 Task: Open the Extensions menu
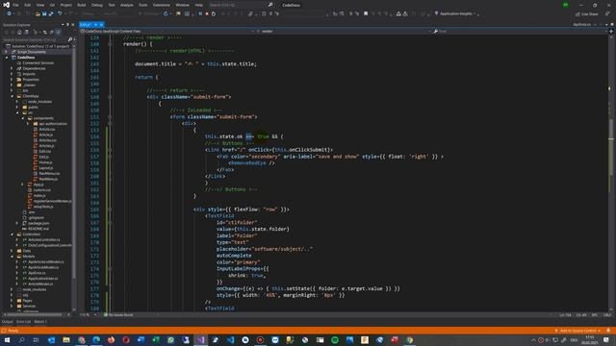[x=162, y=5]
